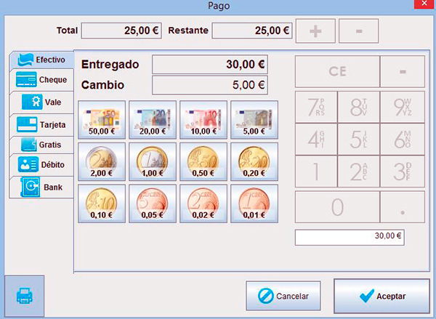Screen dimensions: 436x319
Task: Open the Vale payment tab
Action: coord(41,102)
